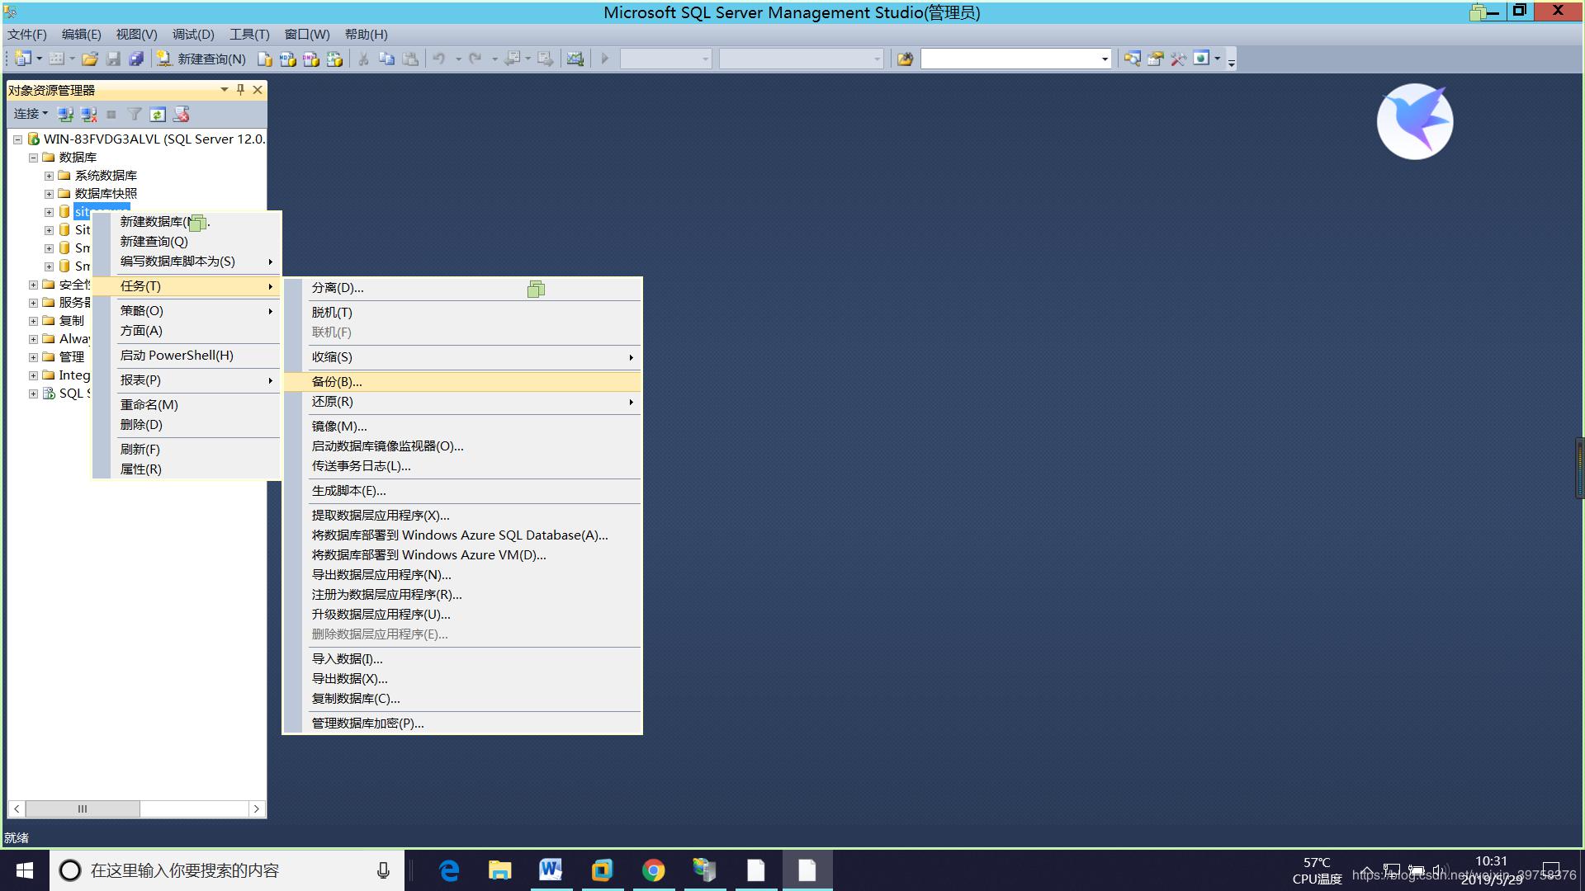Select 备份(B)... from the tasks submenu
1585x891 pixels.
pyautogui.click(x=337, y=381)
